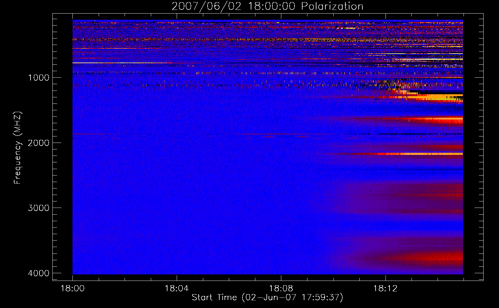
Task: Click the 'Frequency (MHZ)' axis label
Action: pos(18,148)
